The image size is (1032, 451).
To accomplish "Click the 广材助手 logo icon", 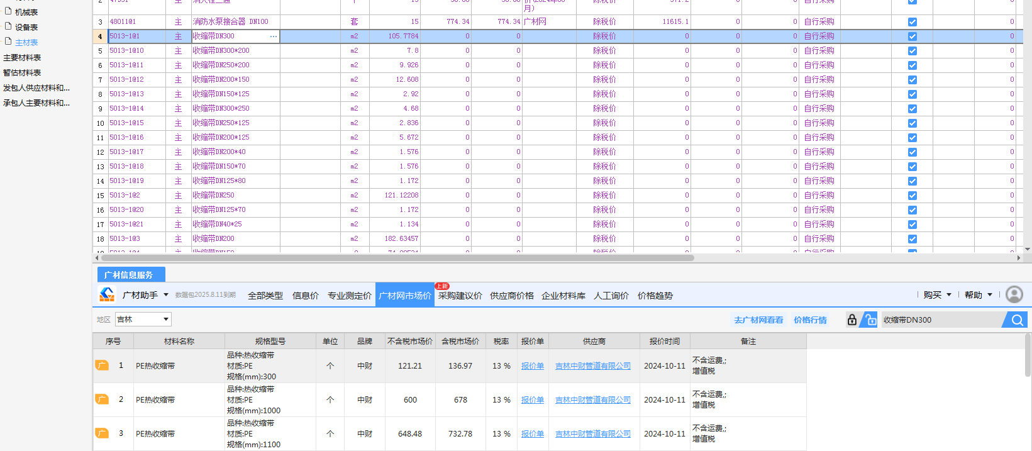I will pyautogui.click(x=107, y=294).
